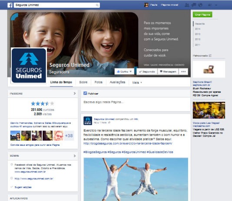Select 2013 in the timeline navigator
This screenshot has height=201, width=232.
198,34
